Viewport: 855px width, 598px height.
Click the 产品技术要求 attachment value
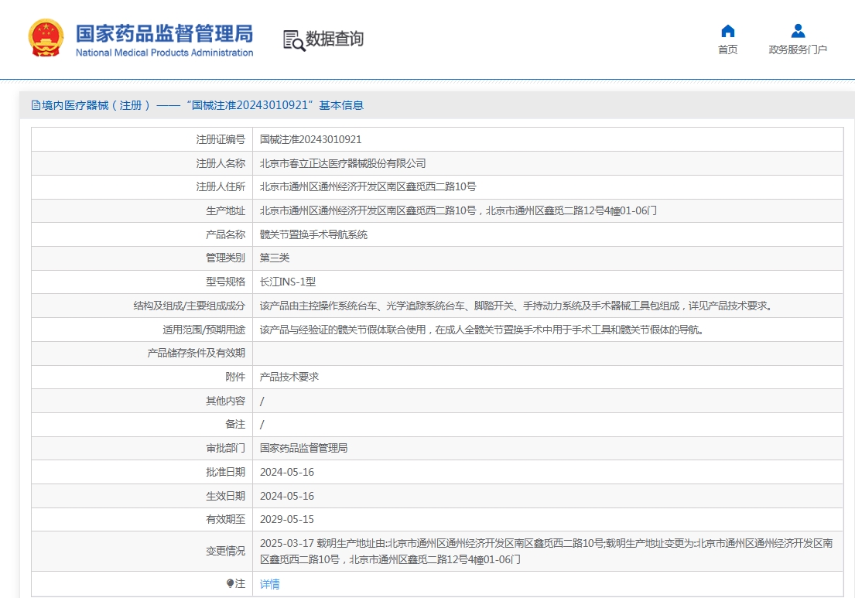coord(289,377)
